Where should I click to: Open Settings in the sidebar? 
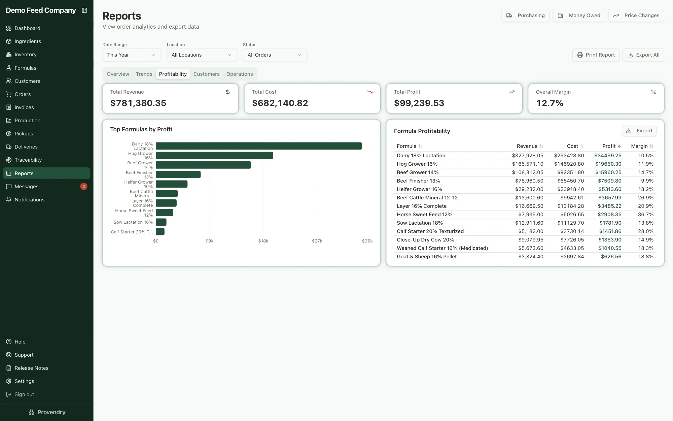[46, 381]
